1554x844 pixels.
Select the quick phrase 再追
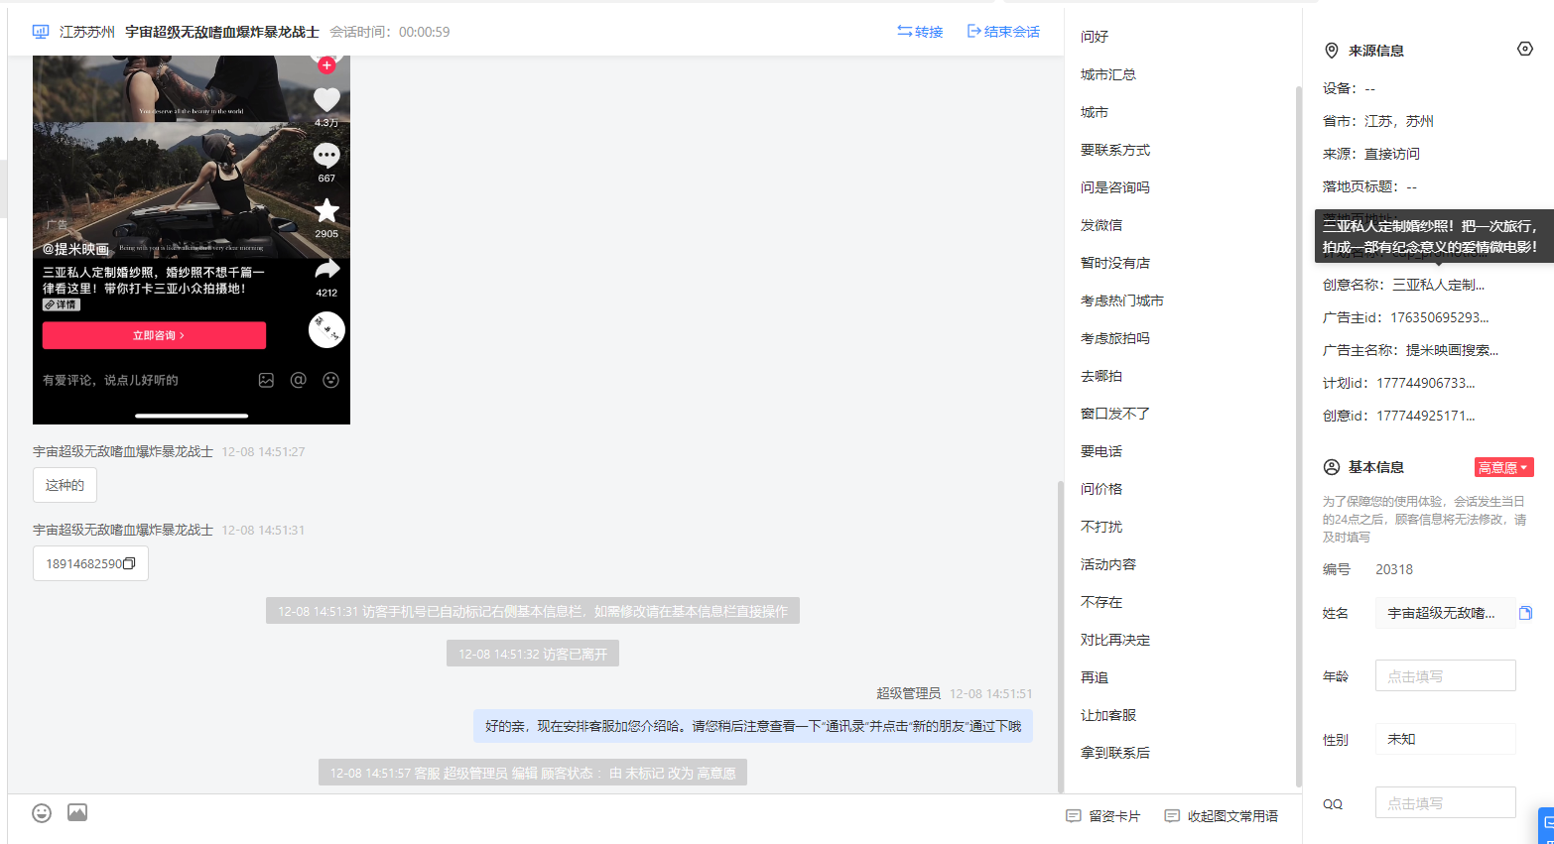coord(1095,677)
